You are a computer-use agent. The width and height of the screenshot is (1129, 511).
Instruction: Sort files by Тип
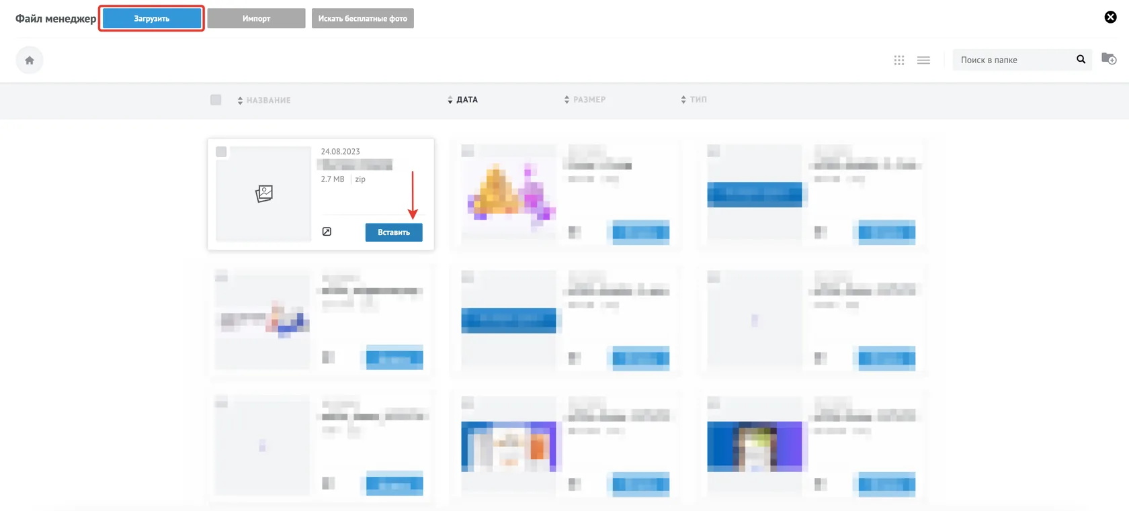[694, 99]
